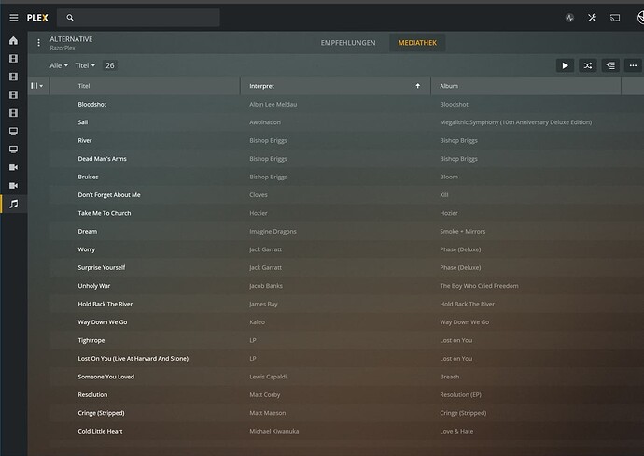Select the track Cold Little Heart

100,431
